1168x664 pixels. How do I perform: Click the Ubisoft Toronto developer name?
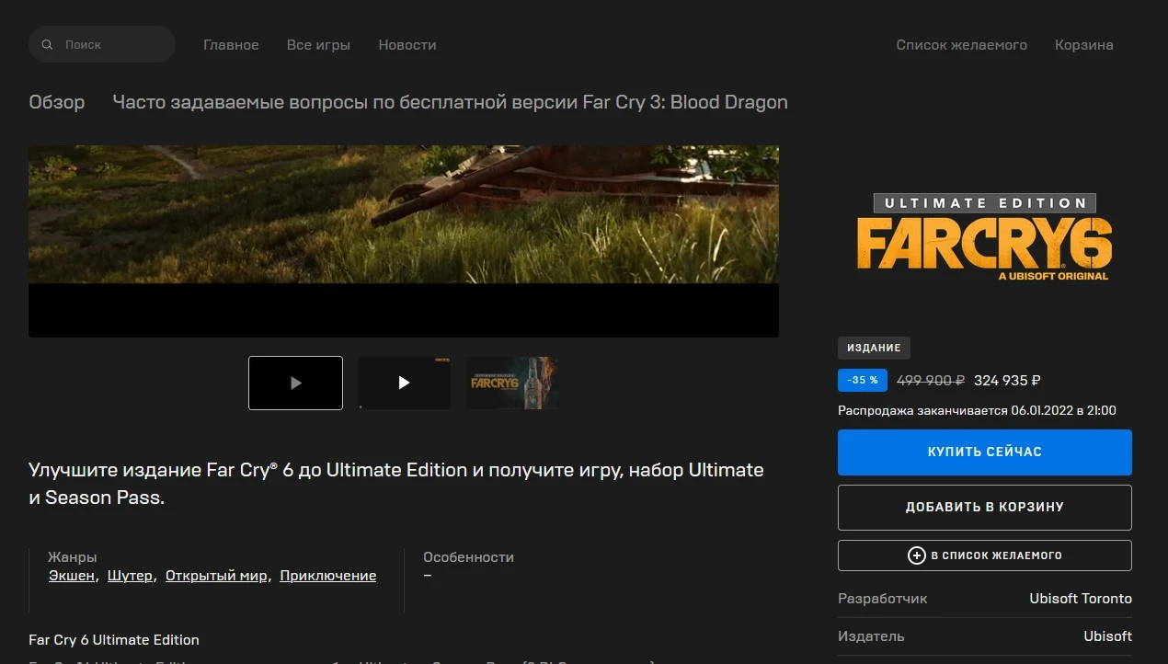click(1081, 599)
